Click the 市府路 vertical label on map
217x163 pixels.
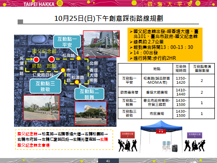click(68, 75)
